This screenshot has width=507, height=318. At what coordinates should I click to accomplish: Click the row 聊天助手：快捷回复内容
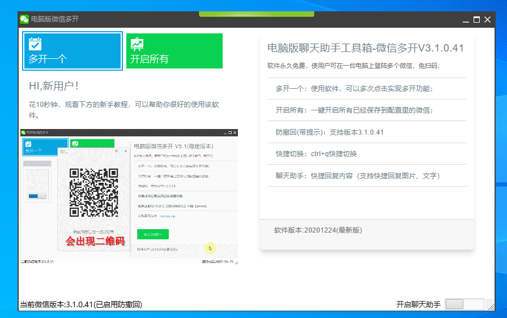367,175
